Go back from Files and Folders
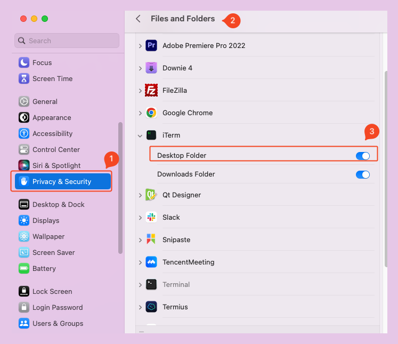The width and height of the screenshot is (398, 344). coord(138,19)
